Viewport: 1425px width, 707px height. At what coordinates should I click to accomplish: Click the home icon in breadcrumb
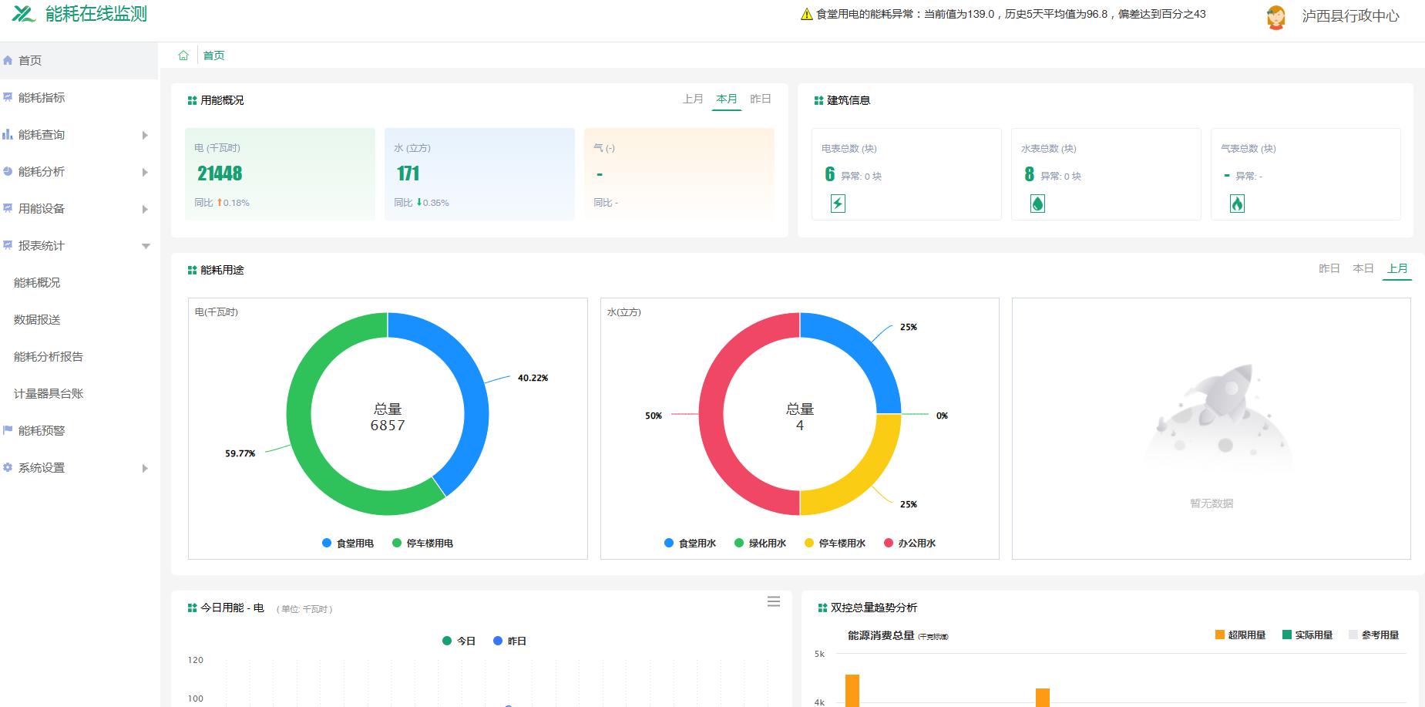click(183, 56)
